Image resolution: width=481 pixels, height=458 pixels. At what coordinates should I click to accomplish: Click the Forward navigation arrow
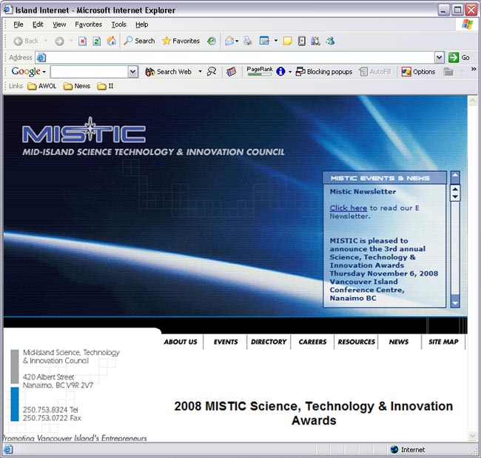59,41
